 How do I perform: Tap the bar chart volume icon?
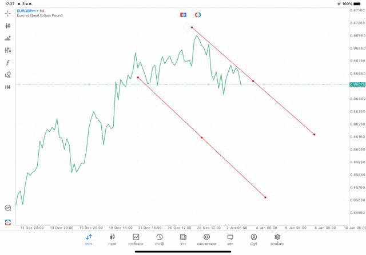8,38
